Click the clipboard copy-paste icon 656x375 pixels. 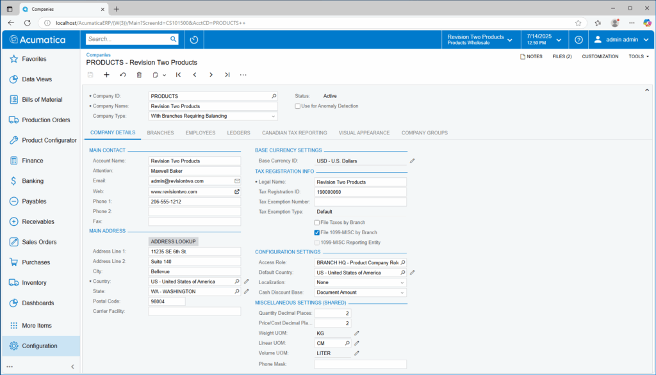pos(155,75)
